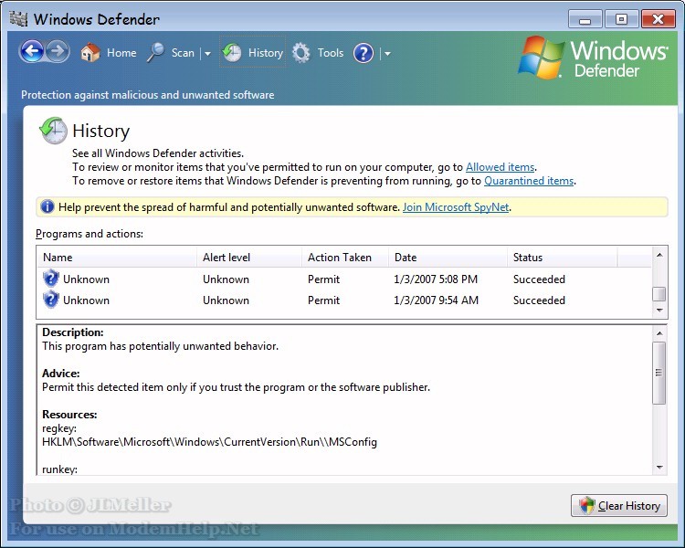The image size is (685, 548).
Task: Click Succeeded in the 9:54 AM row
Action: [x=539, y=300]
